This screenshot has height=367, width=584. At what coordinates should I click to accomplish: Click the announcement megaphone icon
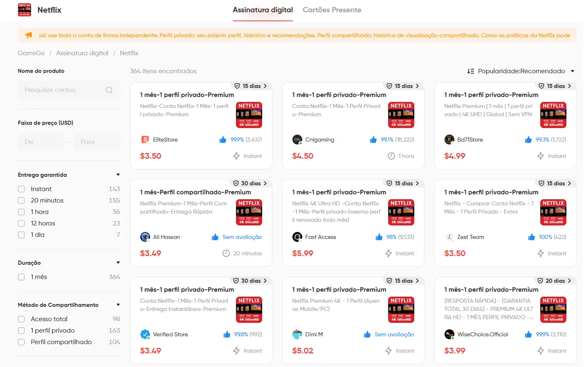[x=29, y=35]
